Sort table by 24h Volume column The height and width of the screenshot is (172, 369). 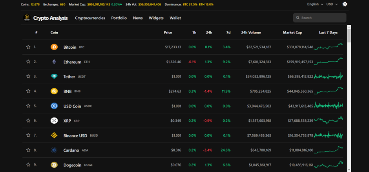click(x=251, y=33)
